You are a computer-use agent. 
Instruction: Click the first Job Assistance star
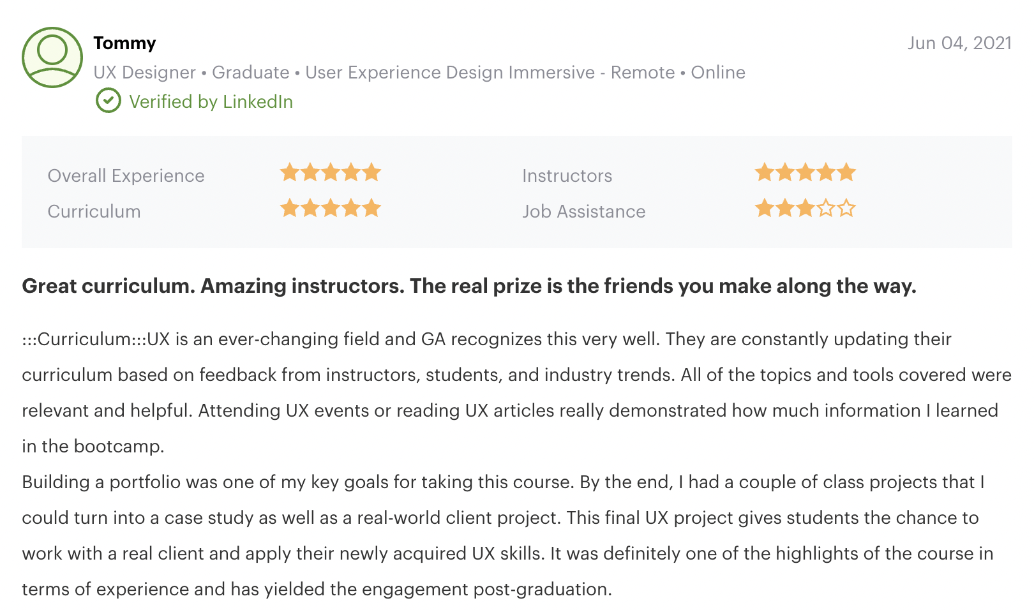(764, 209)
